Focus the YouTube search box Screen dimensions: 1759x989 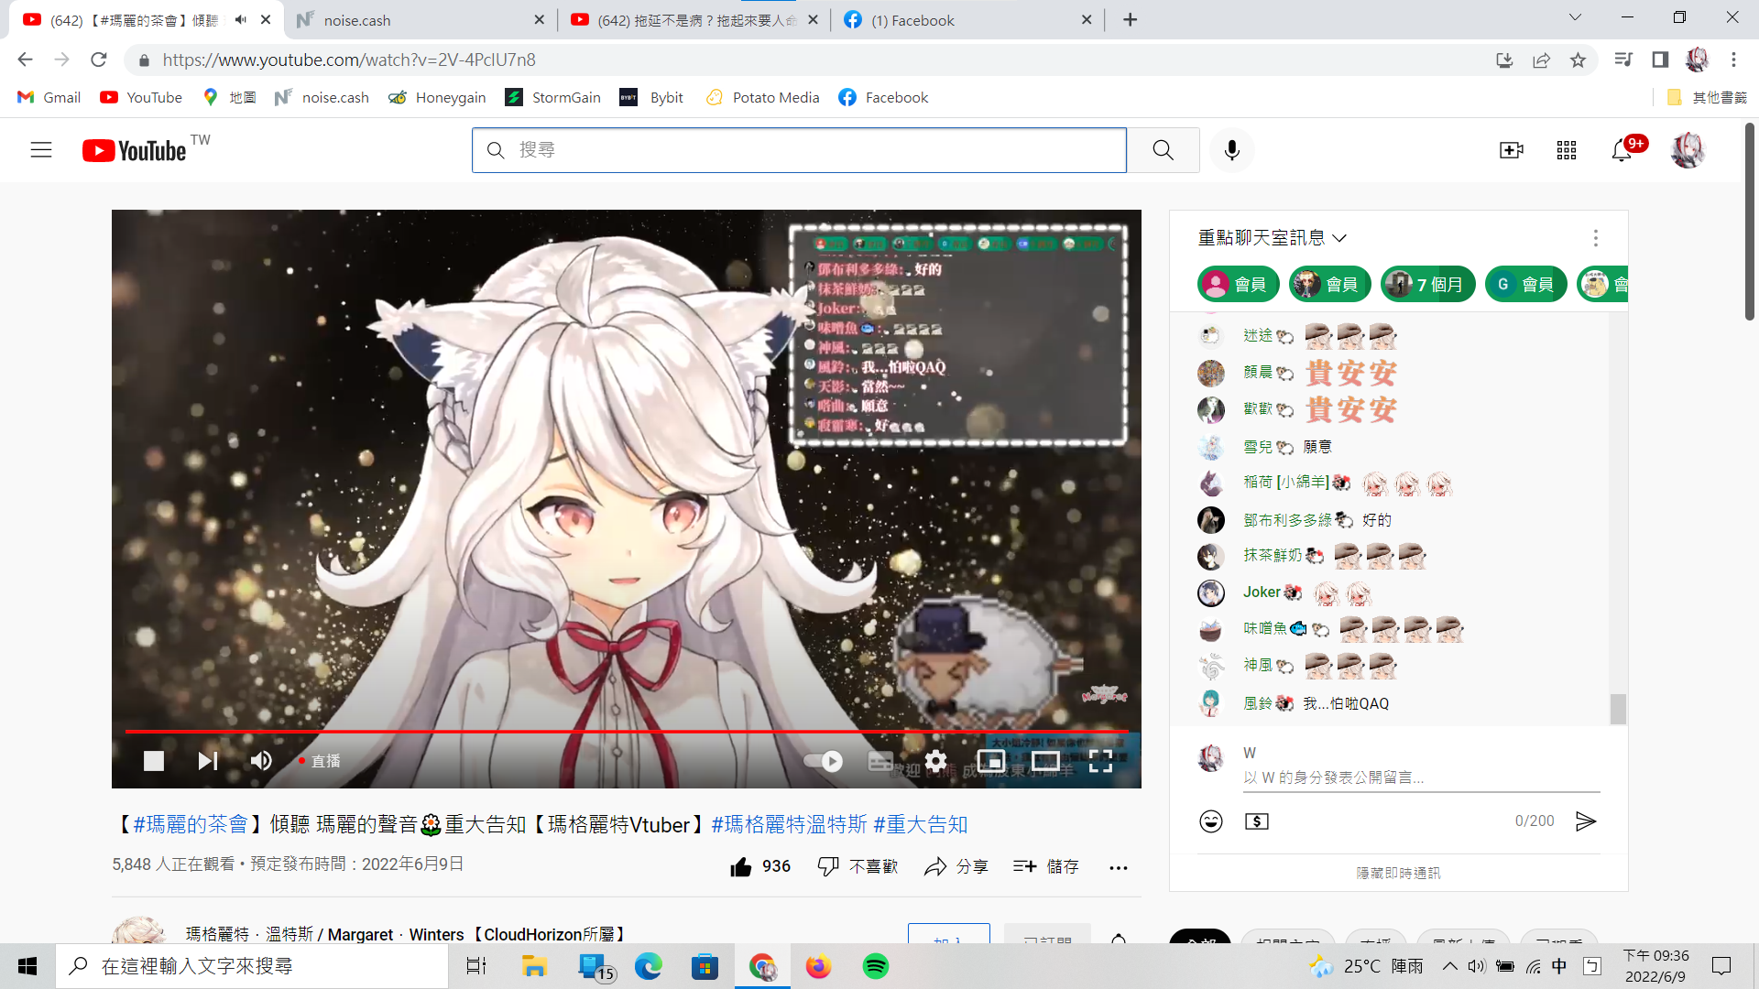click(x=799, y=150)
